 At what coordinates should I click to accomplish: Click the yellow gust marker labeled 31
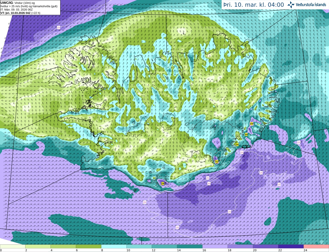tap(217, 162)
